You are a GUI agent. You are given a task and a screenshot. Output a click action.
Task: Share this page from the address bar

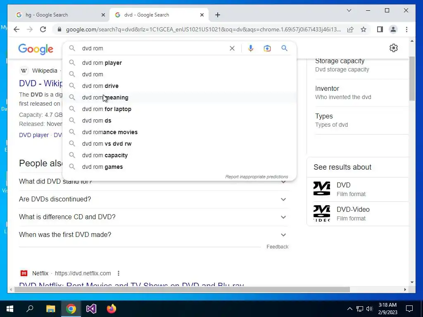pos(350,29)
